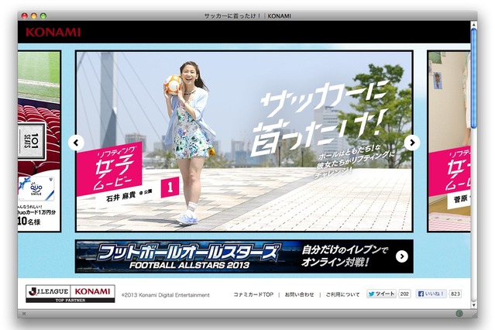495x330 pixels.
Task: Click arrow on Football Allstars banner
Action: point(402,256)
